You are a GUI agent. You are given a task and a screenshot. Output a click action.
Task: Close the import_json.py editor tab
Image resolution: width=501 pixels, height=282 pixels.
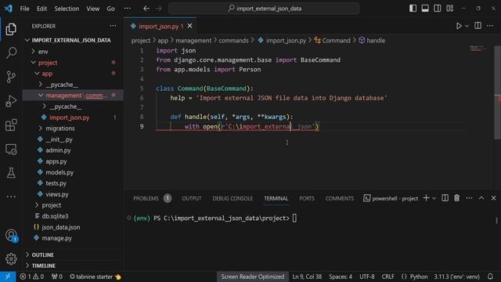tap(189, 26)
